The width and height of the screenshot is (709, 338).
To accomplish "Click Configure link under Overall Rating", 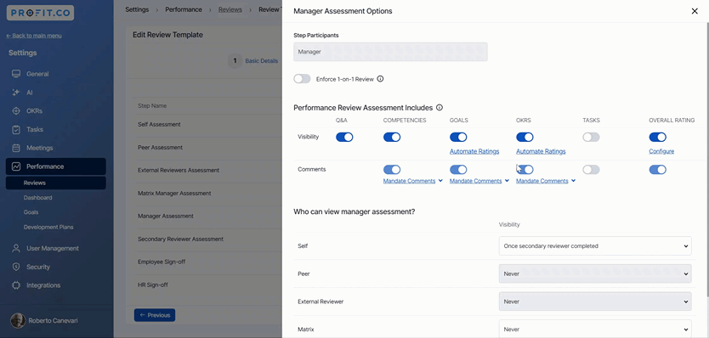I will (x=661, y=151).
